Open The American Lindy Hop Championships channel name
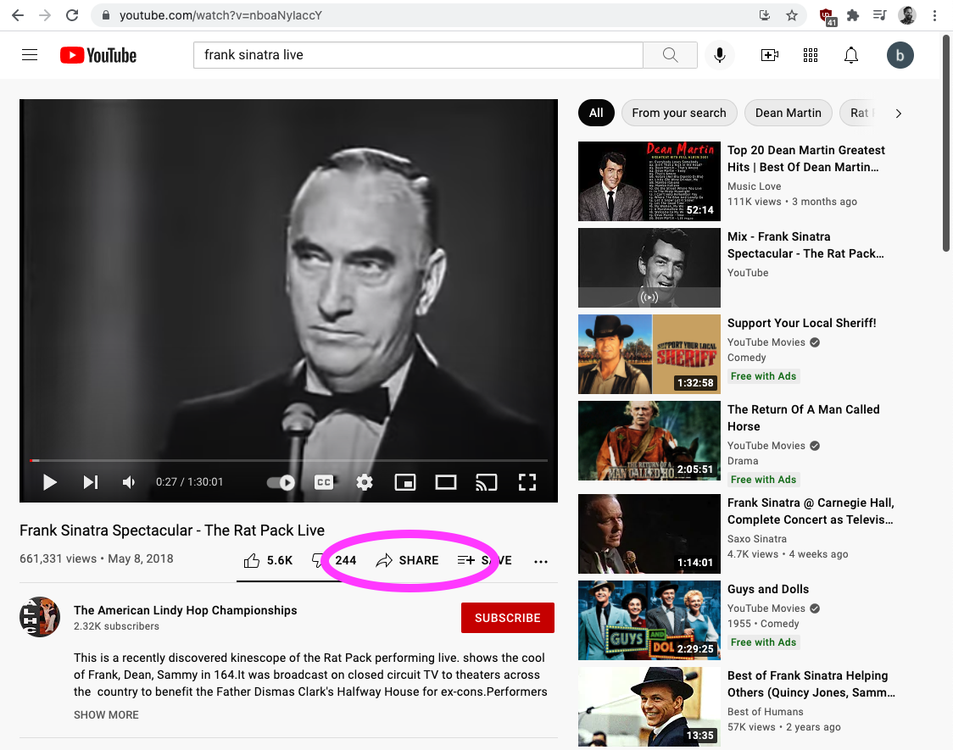Screen dimensions: 953x750 (186, 610)
